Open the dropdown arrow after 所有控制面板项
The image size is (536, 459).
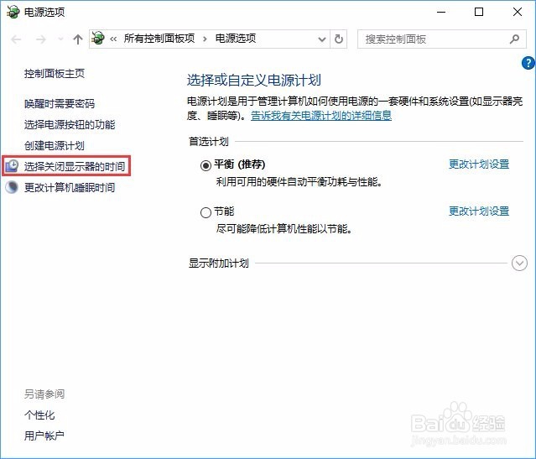click(205, 39)
